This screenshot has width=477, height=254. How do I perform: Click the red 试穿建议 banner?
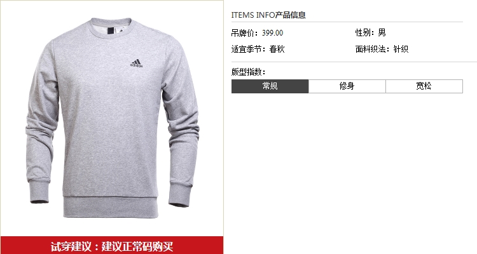pos(112,245)
